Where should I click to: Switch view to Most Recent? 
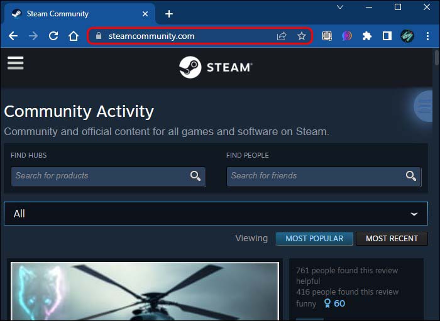392,239
